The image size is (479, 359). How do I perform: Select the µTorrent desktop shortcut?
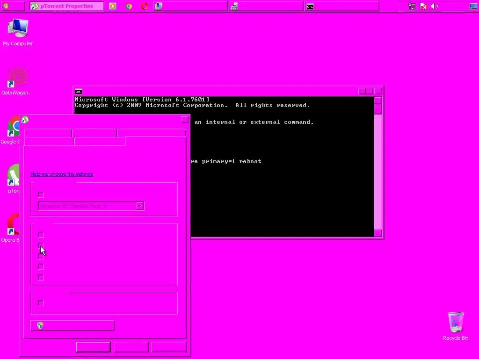[13, 179]
